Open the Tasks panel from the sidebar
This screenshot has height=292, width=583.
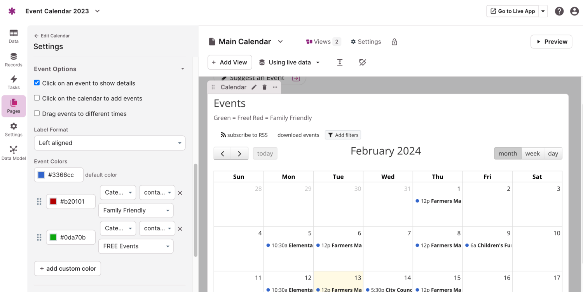coord(14,82)
